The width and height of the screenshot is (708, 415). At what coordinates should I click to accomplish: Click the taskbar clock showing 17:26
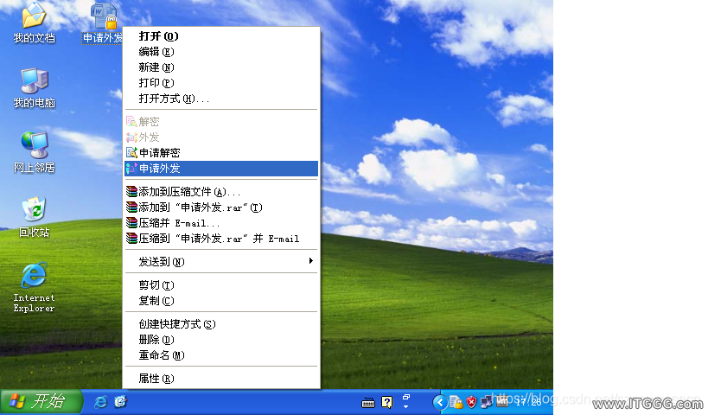528,401
